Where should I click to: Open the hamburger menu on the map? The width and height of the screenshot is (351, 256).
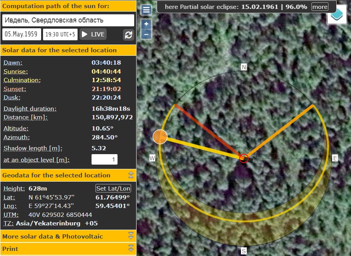click(146, 10)
